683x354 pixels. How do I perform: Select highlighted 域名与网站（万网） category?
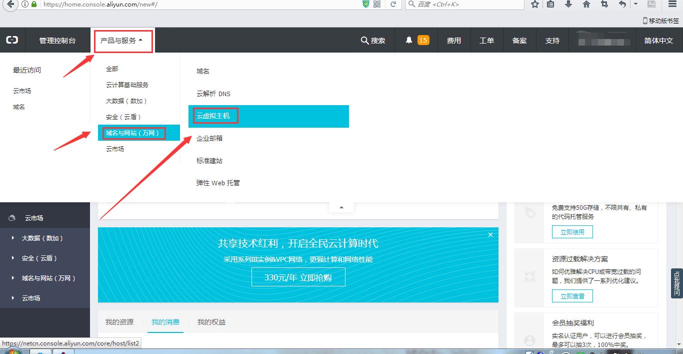(x=139, y=133)
